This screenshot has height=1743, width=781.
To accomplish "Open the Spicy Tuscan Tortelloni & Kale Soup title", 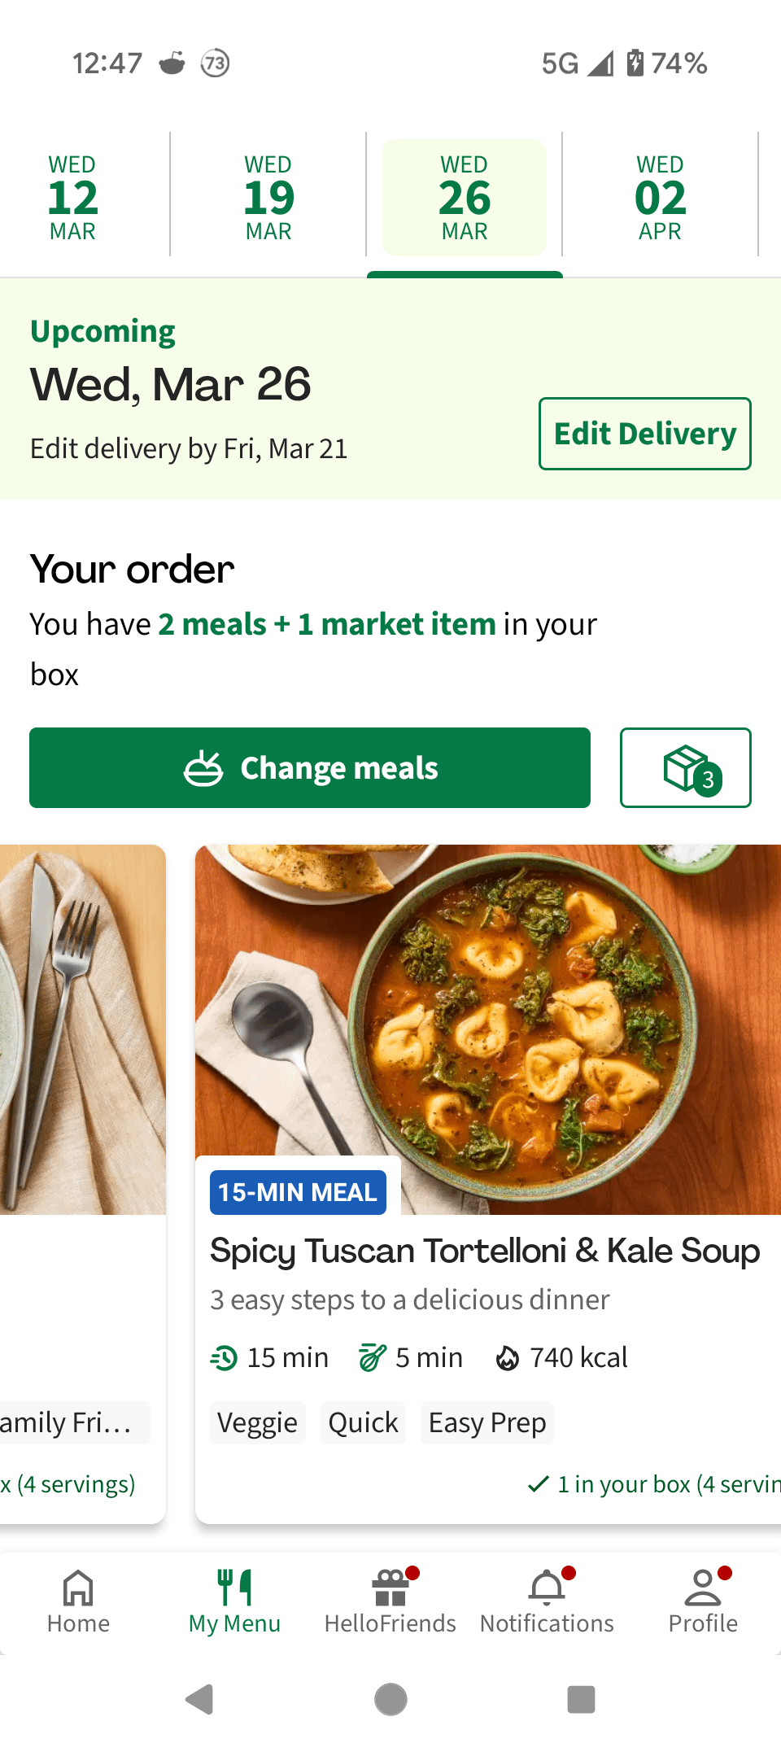I will 485,1251.
